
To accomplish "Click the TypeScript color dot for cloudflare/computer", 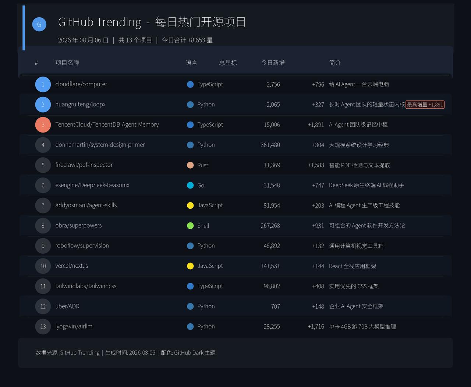I will (190, 84).
